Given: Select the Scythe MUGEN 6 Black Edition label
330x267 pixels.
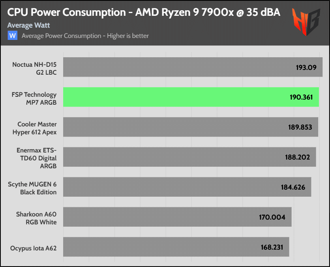Looking at the screenshot, I should pyautogui.click(x=32, y=188).
